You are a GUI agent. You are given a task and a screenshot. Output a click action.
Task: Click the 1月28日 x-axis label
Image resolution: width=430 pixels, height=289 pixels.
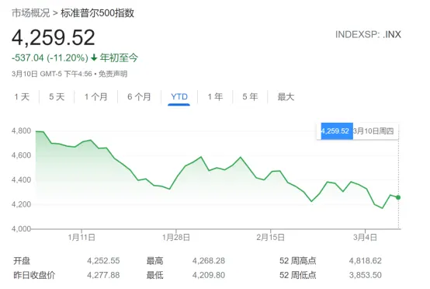click(176, 237)
